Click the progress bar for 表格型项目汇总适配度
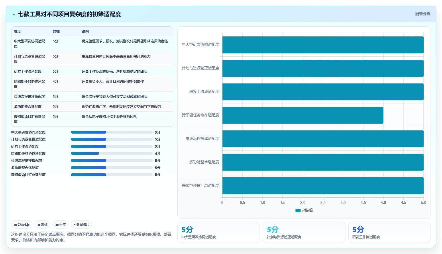 111,175
